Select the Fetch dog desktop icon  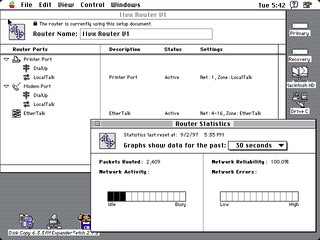[x=84, y=221]
